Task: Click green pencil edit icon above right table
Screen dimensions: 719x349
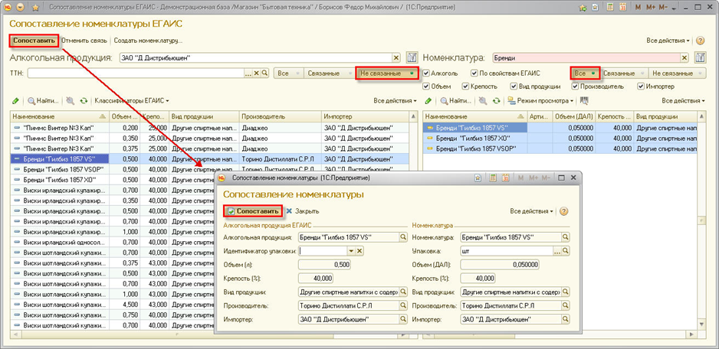Action: tap(428, 101)
